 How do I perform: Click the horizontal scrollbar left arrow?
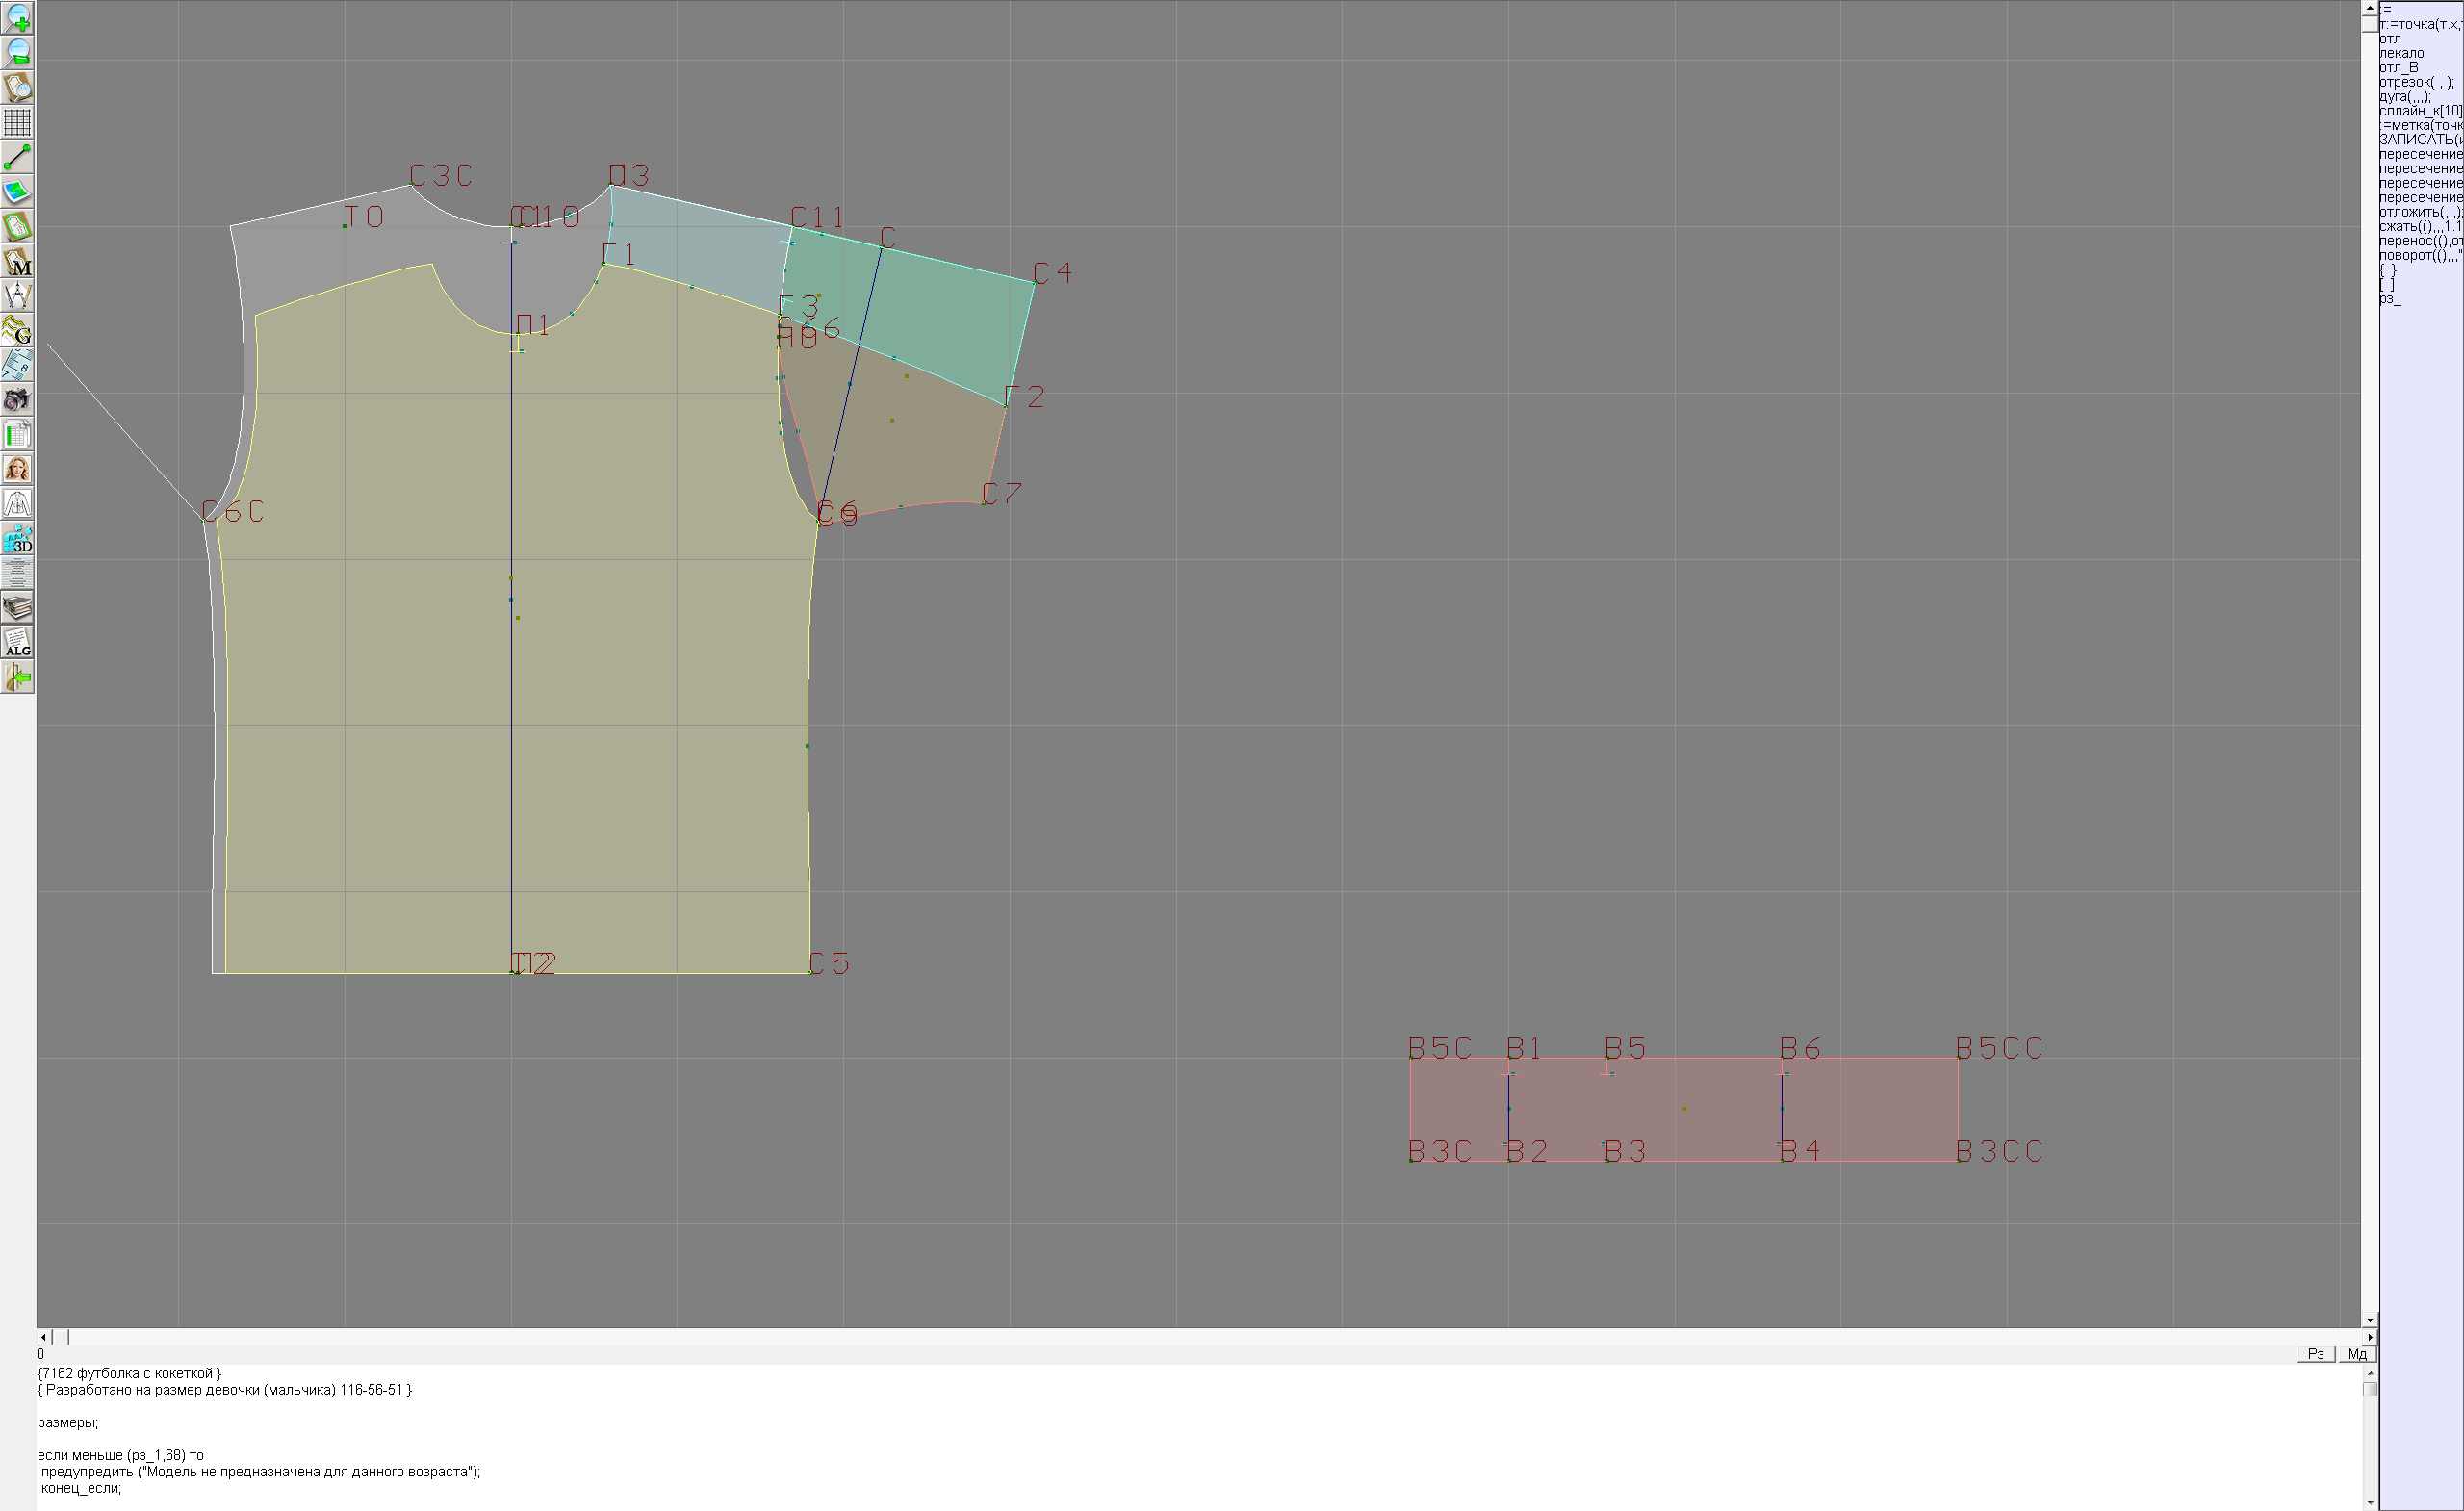pos(43,1337)
